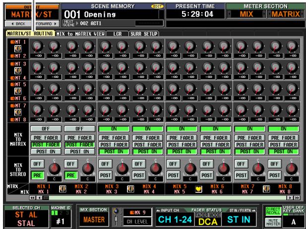Turn off MIX 8 to matrix ON button
The image size is (306, 229).
pos(284,129)
